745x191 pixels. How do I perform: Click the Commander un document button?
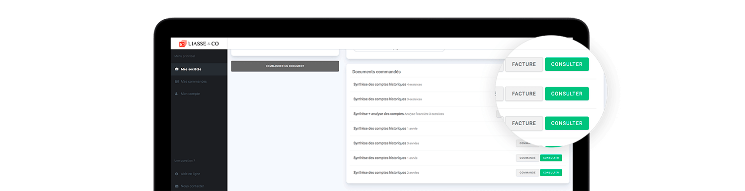[x=285, y=66]
